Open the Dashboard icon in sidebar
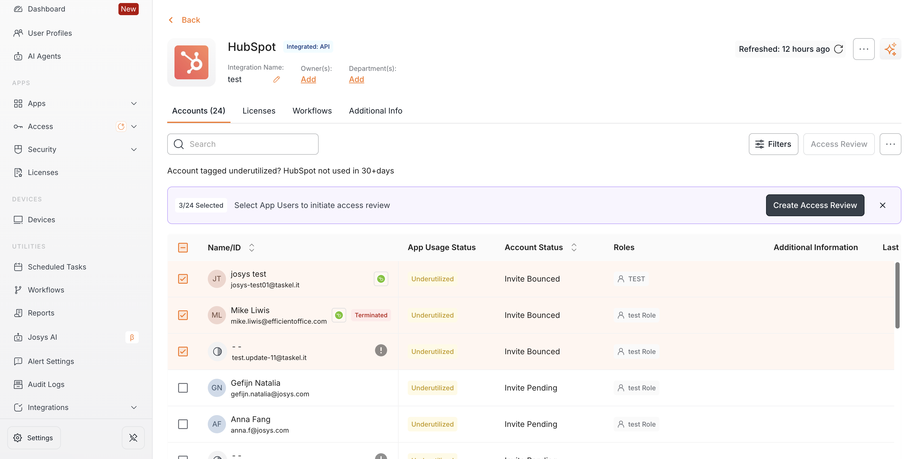Viewport: 916px width, 459px height. 18,9
